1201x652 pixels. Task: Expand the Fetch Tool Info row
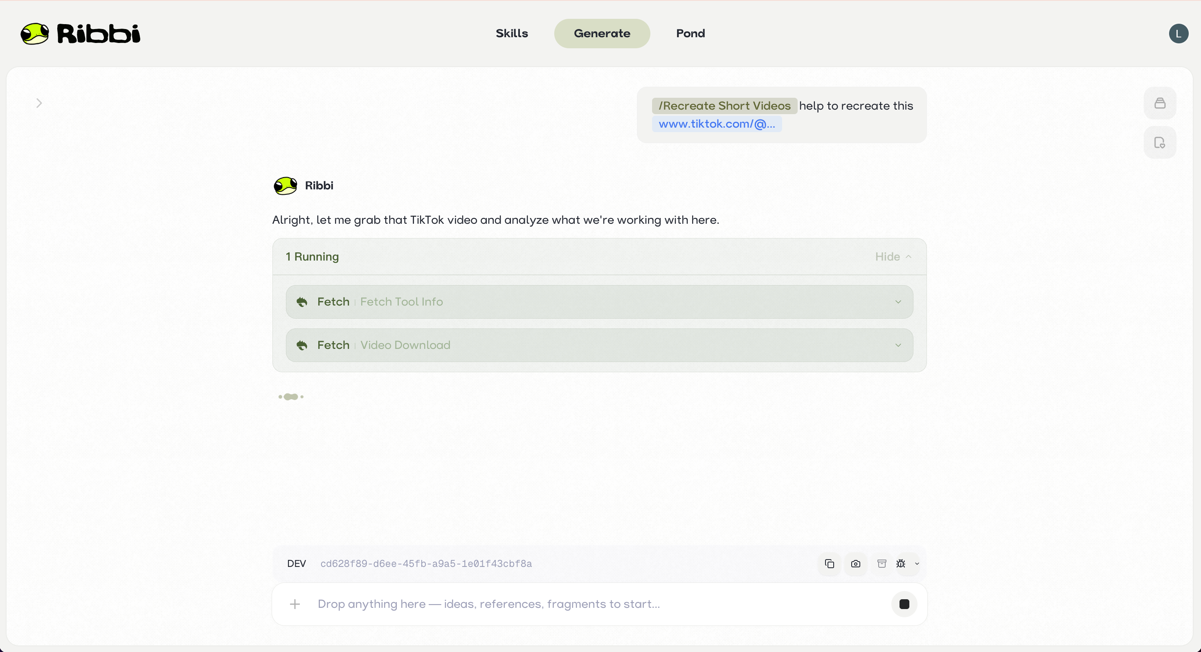(599, 301)
